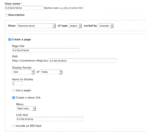Enable the Use a pager checkbox

coord(13,90)
